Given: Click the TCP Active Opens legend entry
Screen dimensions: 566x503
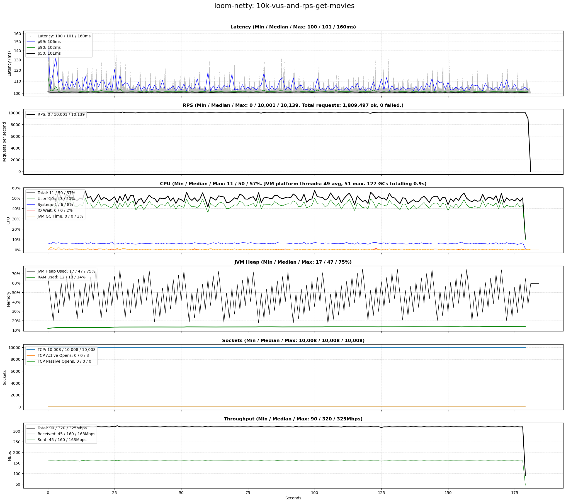Looking at the screenshot, I should pyautogui.click(x=63, y=356).
